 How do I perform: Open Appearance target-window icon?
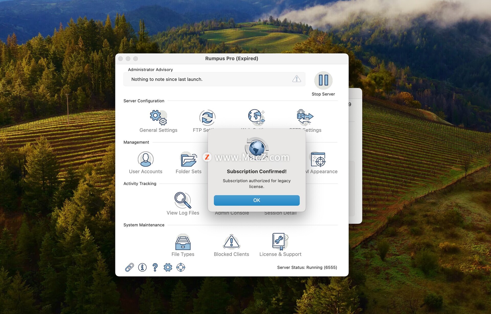(318, 159)
